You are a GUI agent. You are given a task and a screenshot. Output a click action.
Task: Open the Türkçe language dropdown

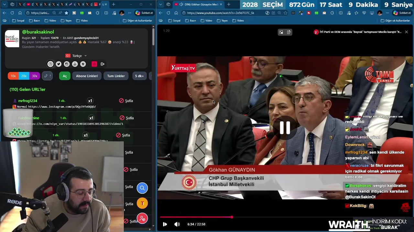76,56
